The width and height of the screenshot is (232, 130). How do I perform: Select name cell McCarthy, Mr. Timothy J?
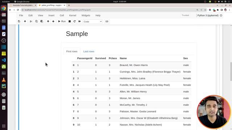point(133,105)
